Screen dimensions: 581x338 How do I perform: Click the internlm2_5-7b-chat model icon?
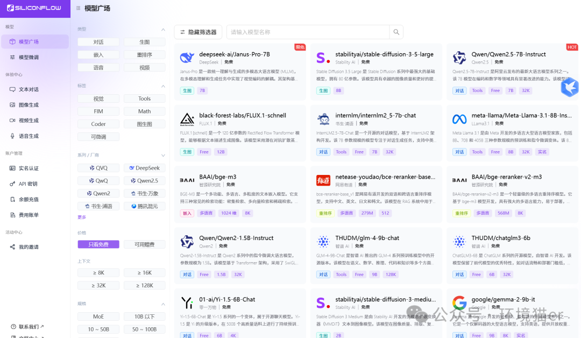coord(323,119)
